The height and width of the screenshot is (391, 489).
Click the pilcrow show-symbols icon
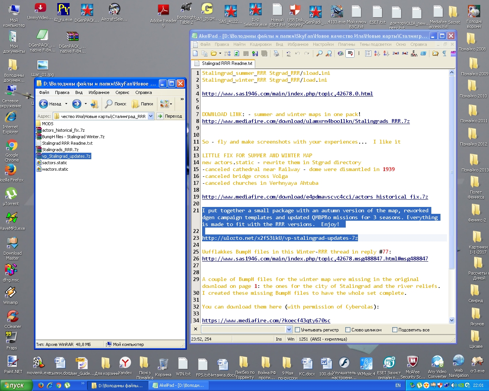click(x=444, y=54)
